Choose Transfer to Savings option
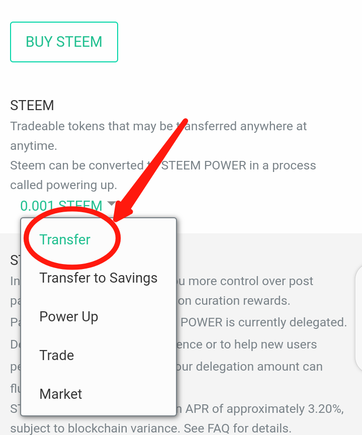 pos(99,278)
